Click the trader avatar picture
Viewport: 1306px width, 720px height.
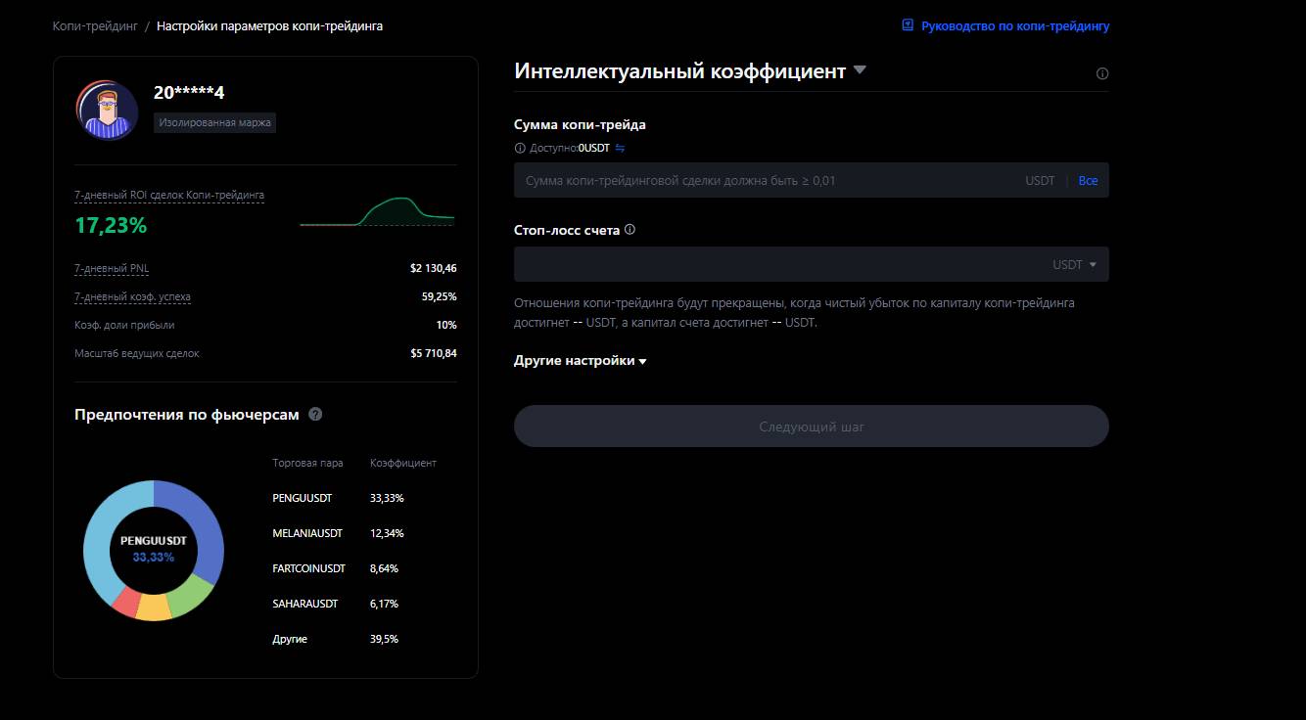(107, 111)
